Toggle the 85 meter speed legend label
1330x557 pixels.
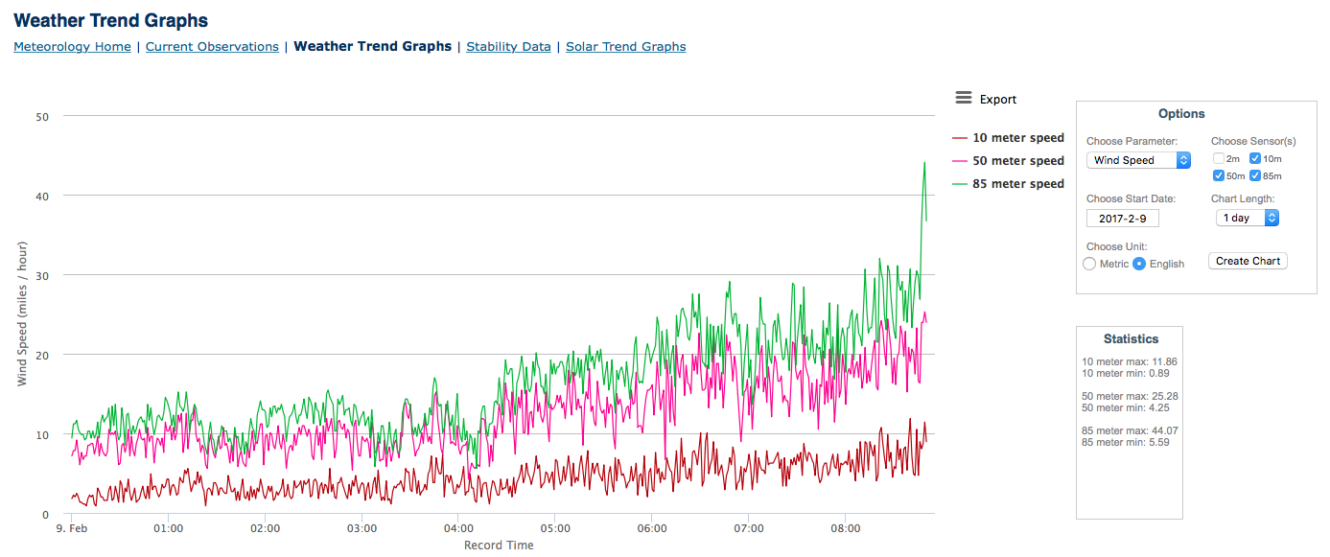coord(1018,184)
